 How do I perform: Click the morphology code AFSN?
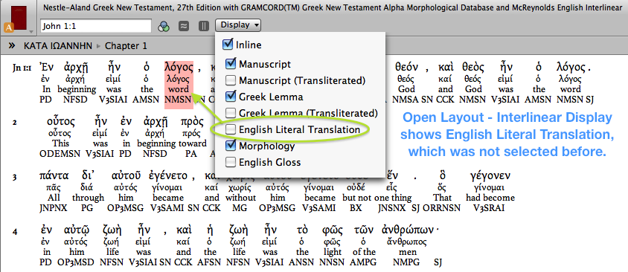pos(210,262)
